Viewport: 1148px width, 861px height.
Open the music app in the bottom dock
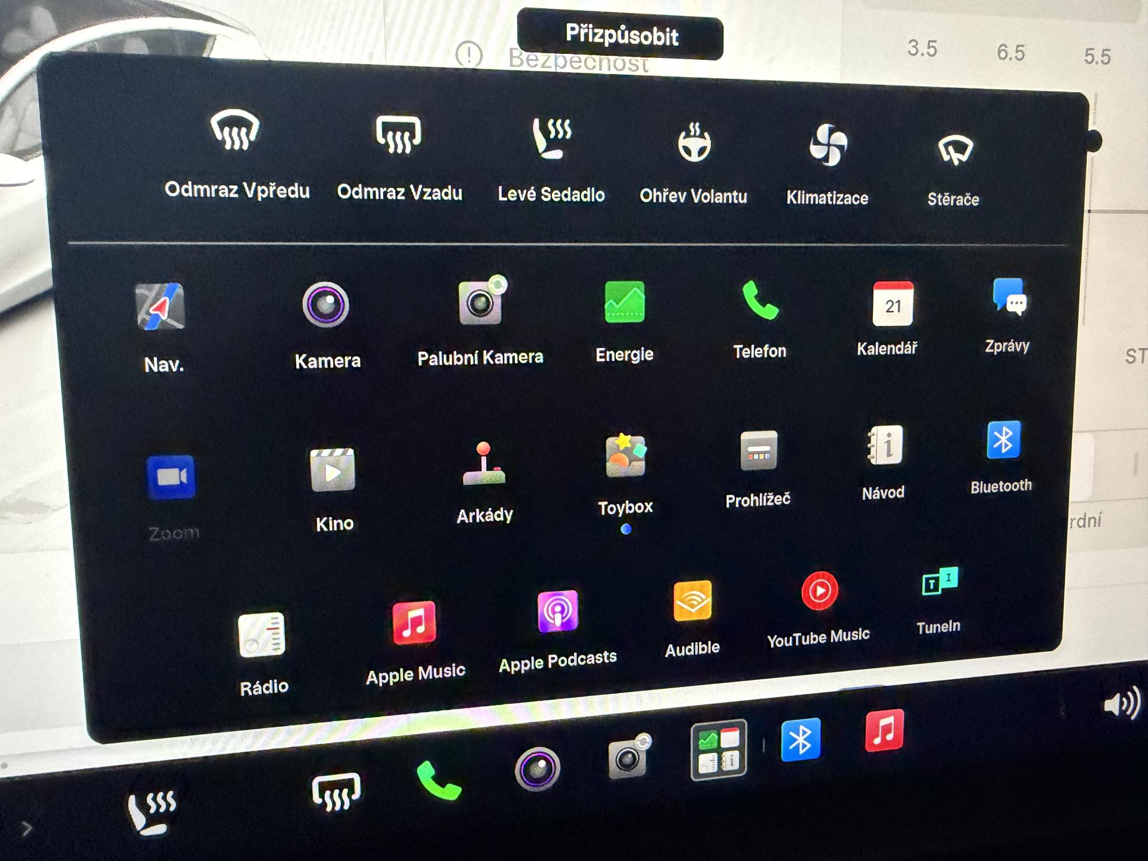[884, 731]
